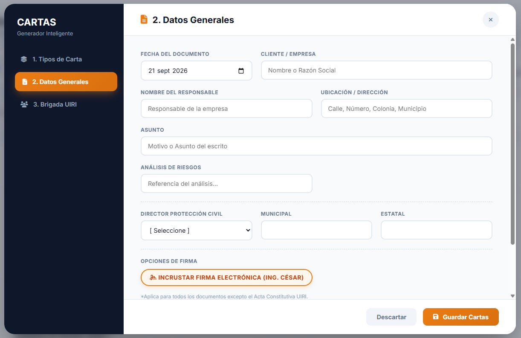This screenshot has height=338, width=521.
Task: Click the people icon beside Brigada UIRI
Action: coord(24,104)
